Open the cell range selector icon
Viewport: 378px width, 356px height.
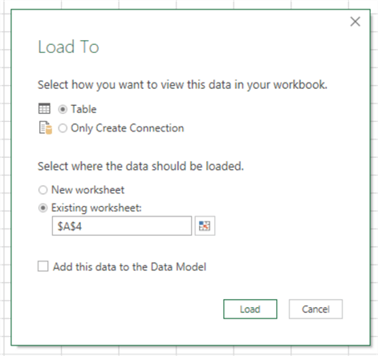point(205,226)
